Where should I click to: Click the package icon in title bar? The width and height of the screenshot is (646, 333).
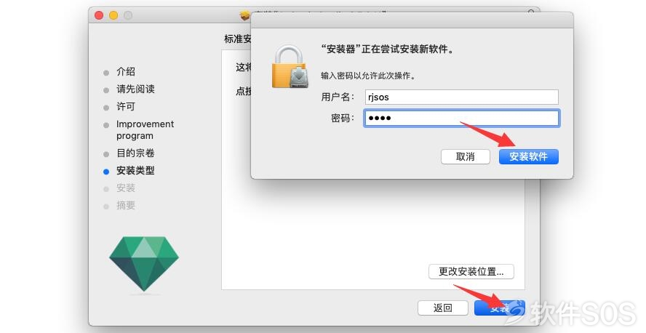click(x=245, y=16)
